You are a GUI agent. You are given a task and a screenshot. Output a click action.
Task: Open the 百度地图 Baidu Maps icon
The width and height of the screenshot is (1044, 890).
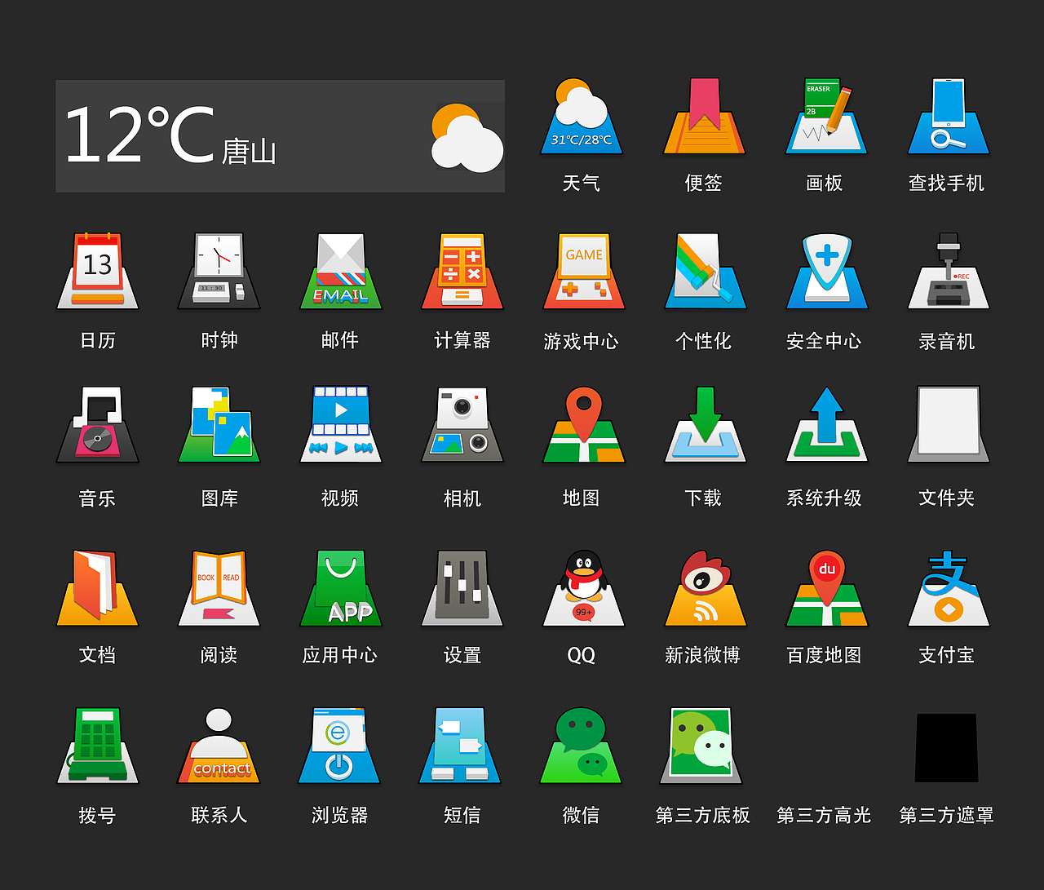click(x=827, y=588)
